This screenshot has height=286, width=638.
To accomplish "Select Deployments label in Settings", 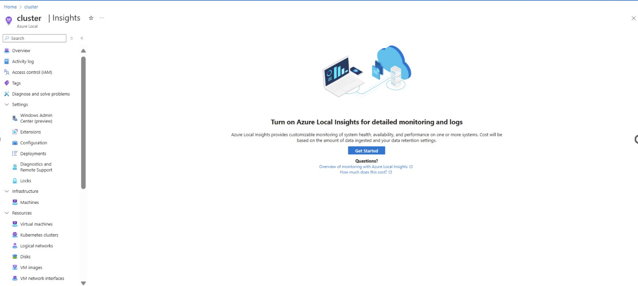I will coord(33,153).
